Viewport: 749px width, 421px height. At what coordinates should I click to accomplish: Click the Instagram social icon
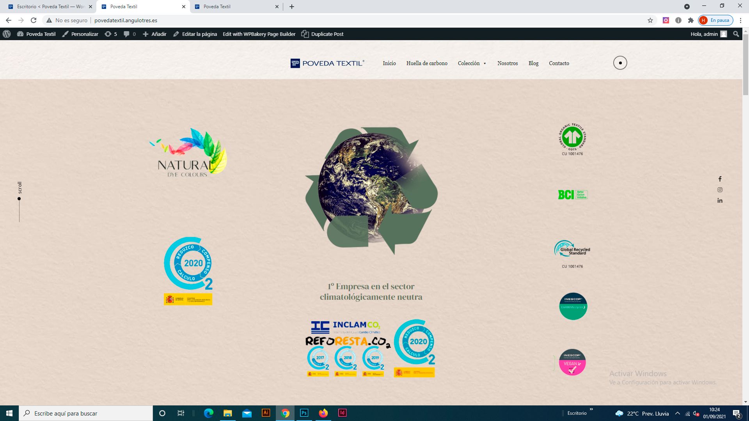pyautogui.click(x=720, y=190)
